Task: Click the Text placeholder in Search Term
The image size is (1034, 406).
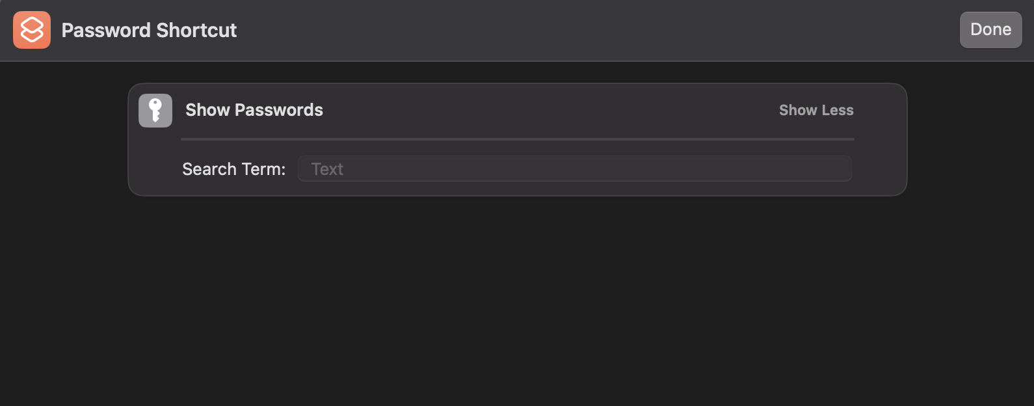Action: pyautogui.click(x=327, y=169)
